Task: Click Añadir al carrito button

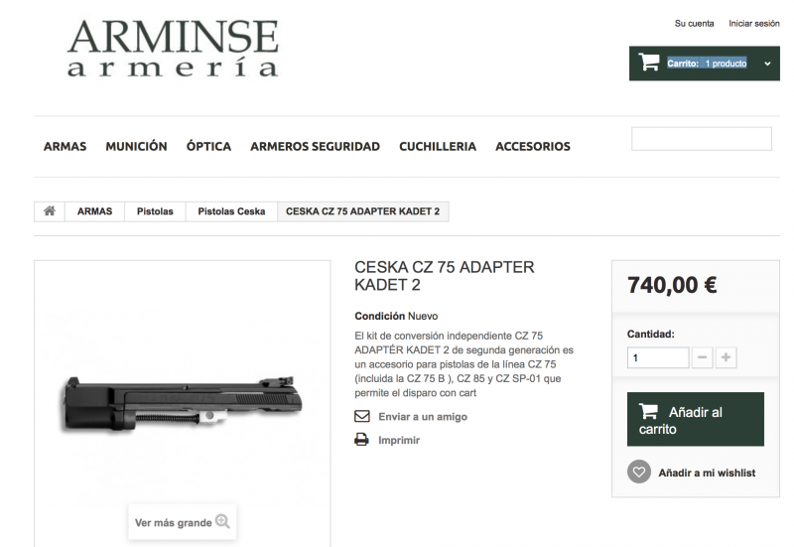Action: click(696, 419)
